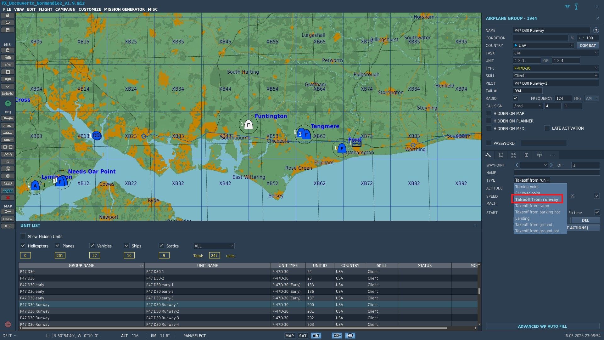The width and height of the screenshot is (604, 340).
Task: Open the aircraft TYPE dropdown P-47D-30
Action: pyautogui.click(x=556, y=68)
